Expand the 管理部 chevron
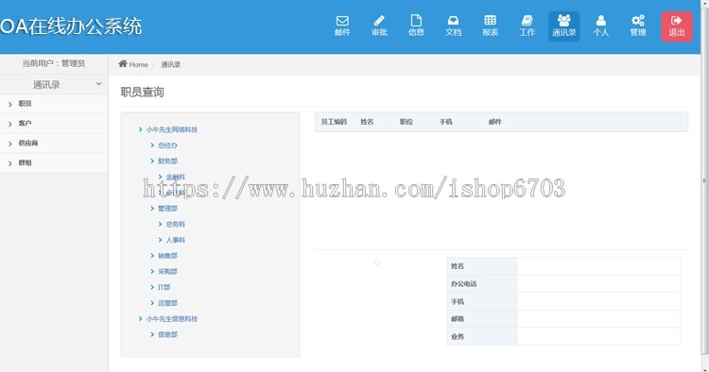This screenshot has width=709, height=372. tap(152, 208)
